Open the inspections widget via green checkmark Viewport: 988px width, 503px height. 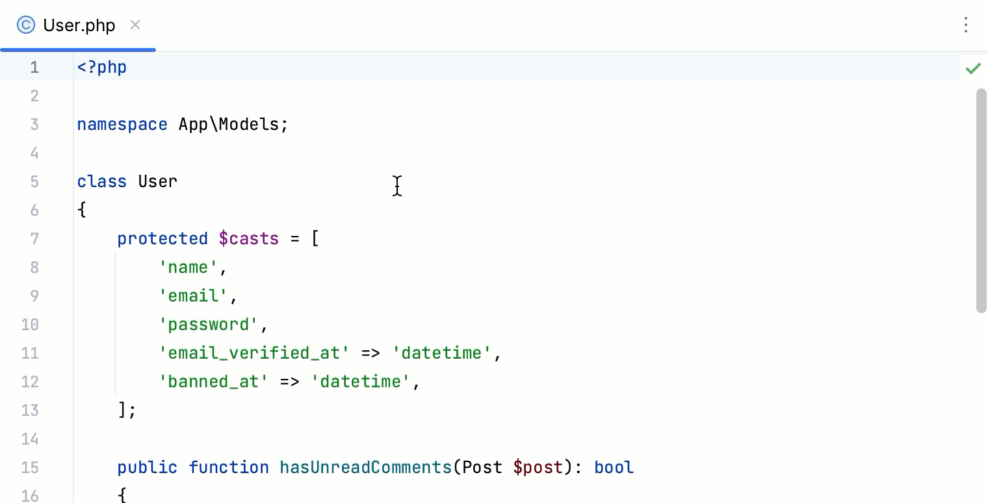coord(973,68)
